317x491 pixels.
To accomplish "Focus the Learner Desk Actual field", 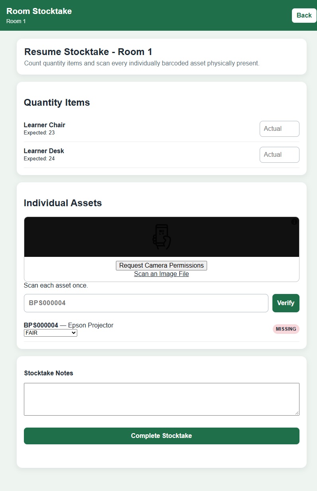I will 279,155.
